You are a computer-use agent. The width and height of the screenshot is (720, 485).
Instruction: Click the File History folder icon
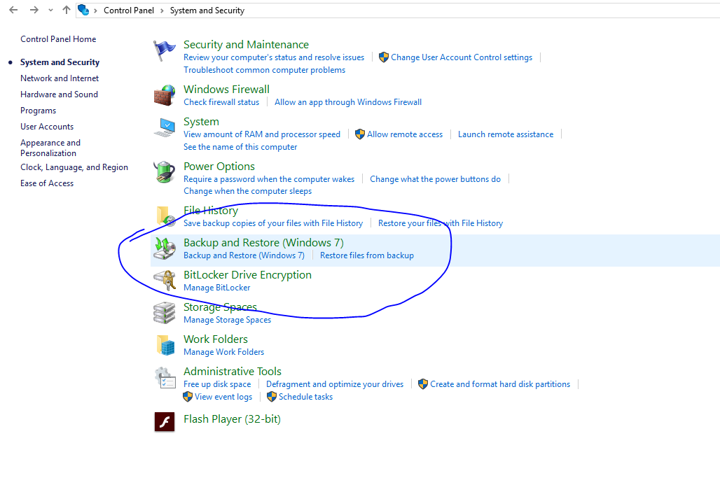coord(165,216)
